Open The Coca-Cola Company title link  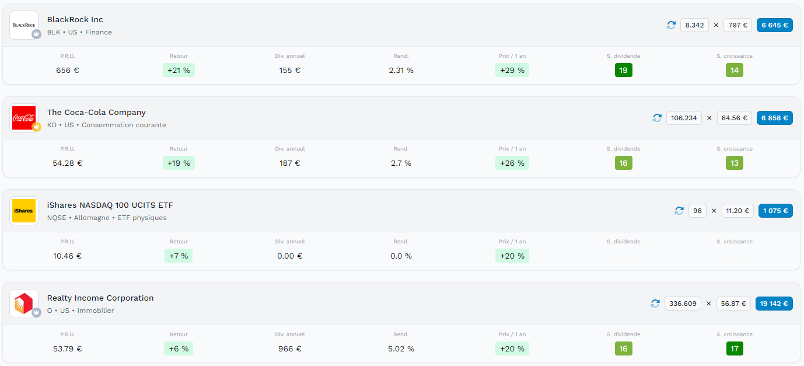96,113
